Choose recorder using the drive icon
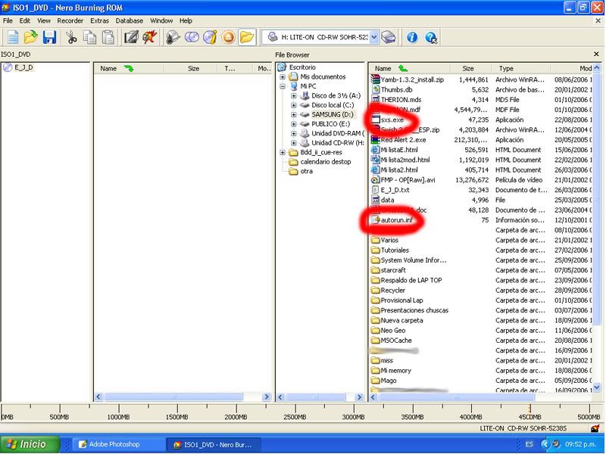Viewport: 606px width, 454px height. click(389, 37)
